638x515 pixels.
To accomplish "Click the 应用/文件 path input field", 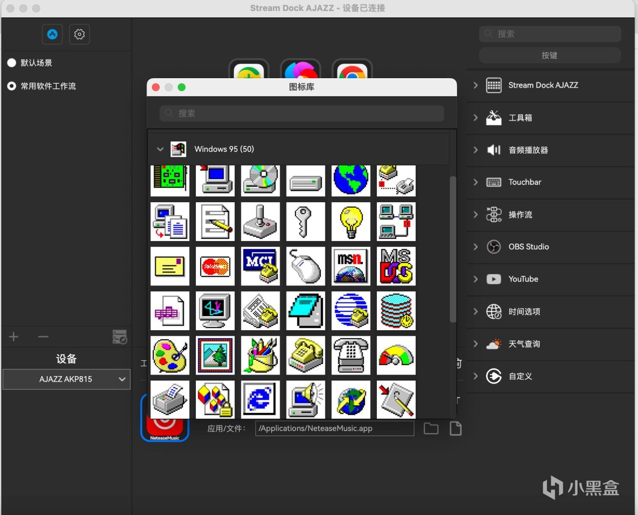I will click(334, 428).
